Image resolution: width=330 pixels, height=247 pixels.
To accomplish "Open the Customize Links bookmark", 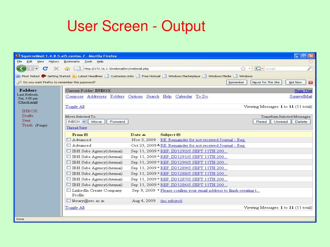I will [119, 76].
